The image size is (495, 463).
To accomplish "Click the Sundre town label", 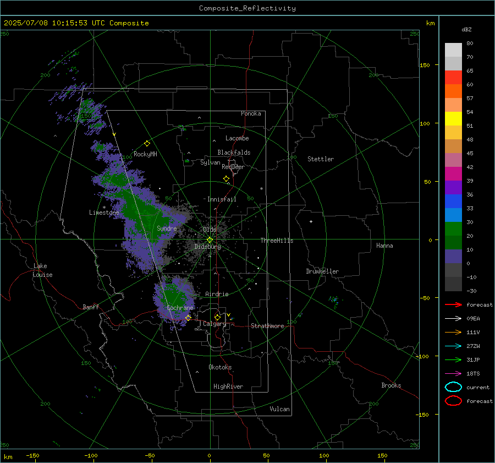I will coord(167,228).
